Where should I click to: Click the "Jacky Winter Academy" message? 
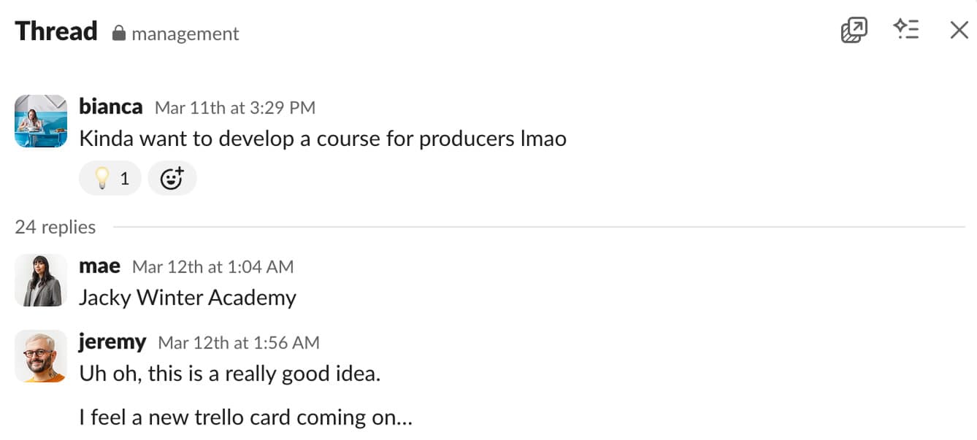point(187,298)
